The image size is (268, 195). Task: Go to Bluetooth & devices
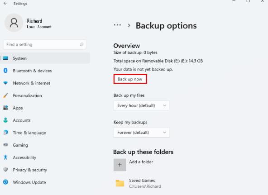[45, 71]
